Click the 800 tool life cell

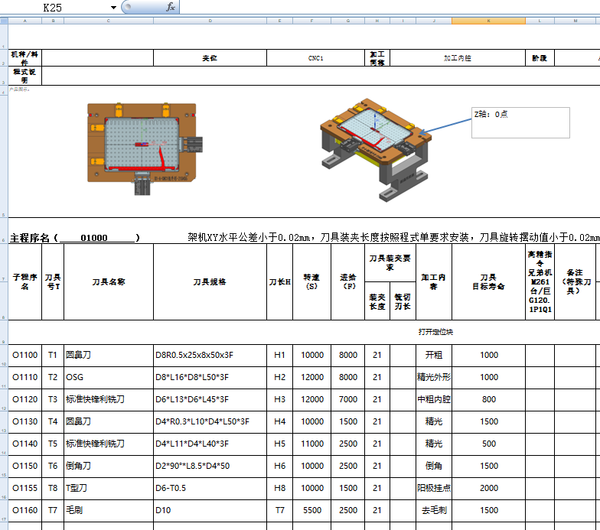point(488,399)
